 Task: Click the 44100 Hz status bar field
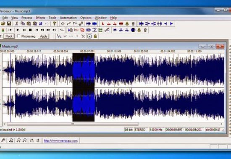click(x=156, y=130)
